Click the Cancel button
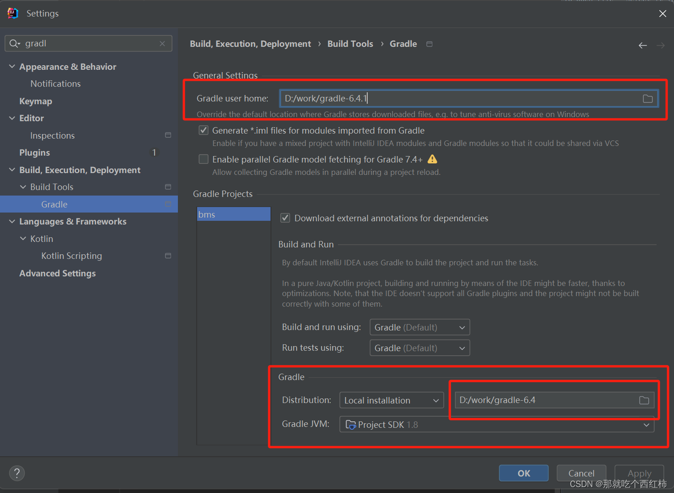 [581, 473]
